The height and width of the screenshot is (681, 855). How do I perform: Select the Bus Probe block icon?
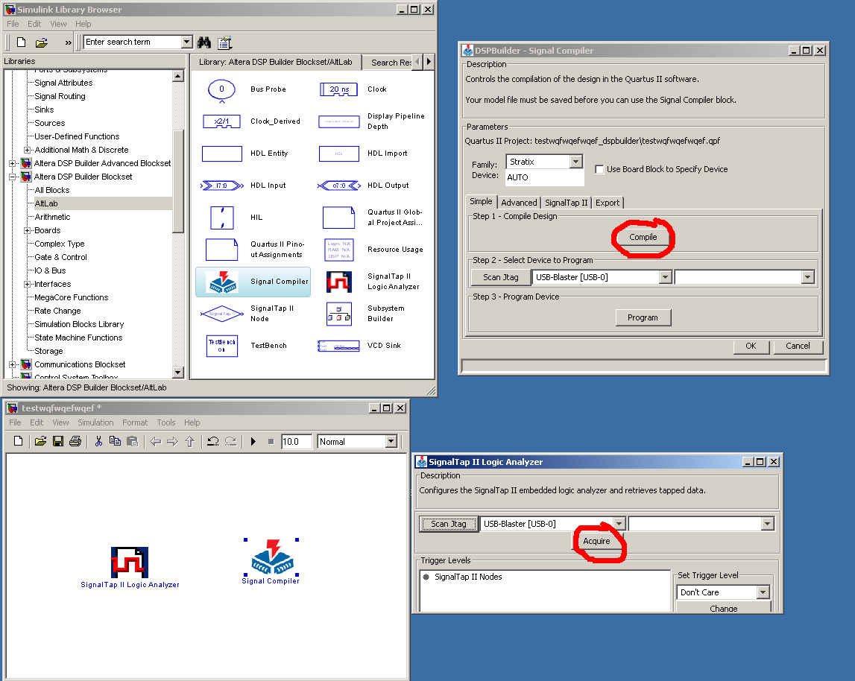pyautogui.click(x=221, y=90)
